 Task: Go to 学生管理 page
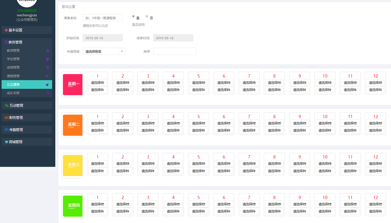[x=27, y=59]
